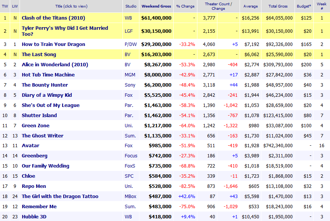Open The Girl with the Dragon Tattoo link

pos(60,197)
